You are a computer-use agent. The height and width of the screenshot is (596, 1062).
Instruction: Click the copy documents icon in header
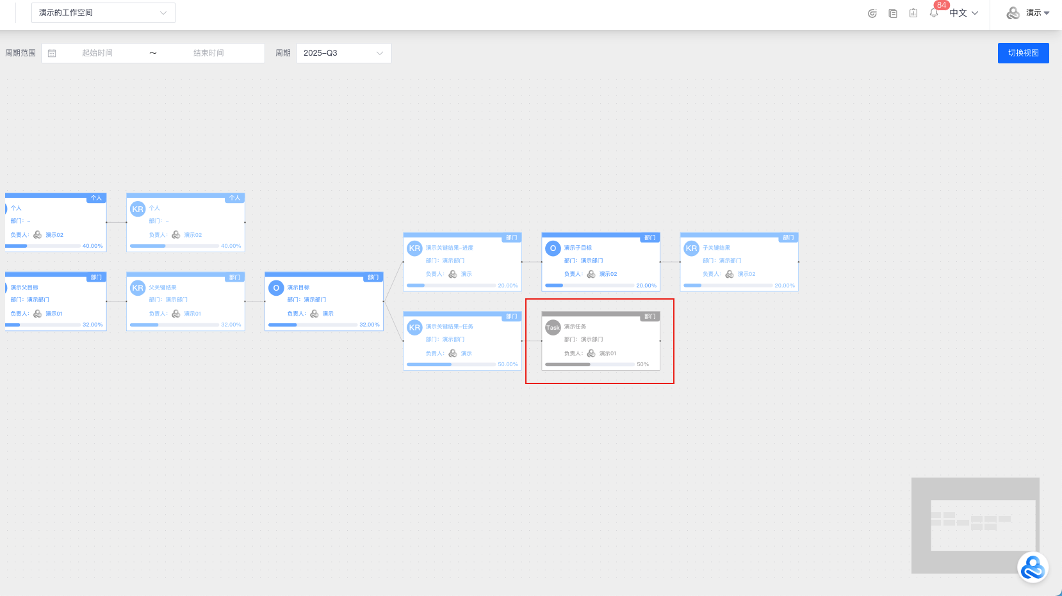pyautogui.click(x=893, y=13)
